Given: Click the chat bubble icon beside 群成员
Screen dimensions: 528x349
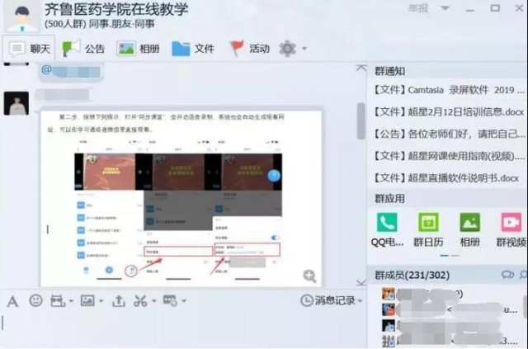Looking at the screenshot, I should click(x=507, y=275).
